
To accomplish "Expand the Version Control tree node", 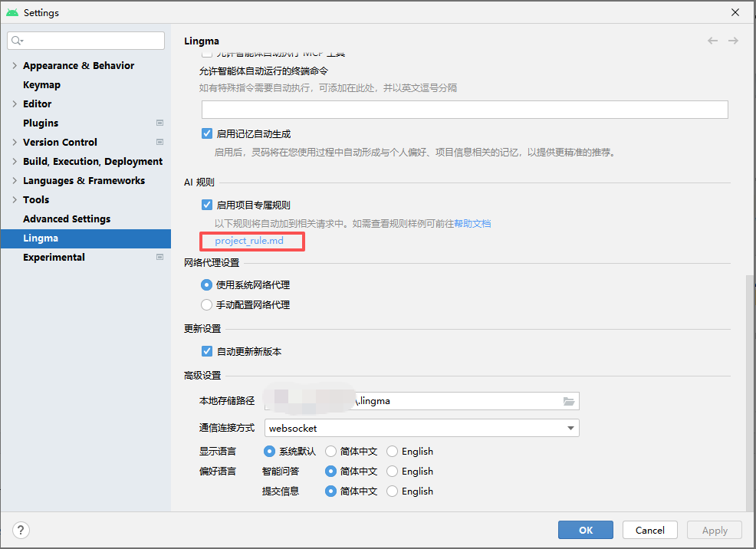I will tap(15, 142).
